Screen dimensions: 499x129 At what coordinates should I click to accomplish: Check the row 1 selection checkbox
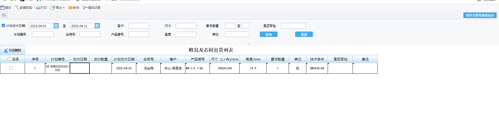(11, 68)
